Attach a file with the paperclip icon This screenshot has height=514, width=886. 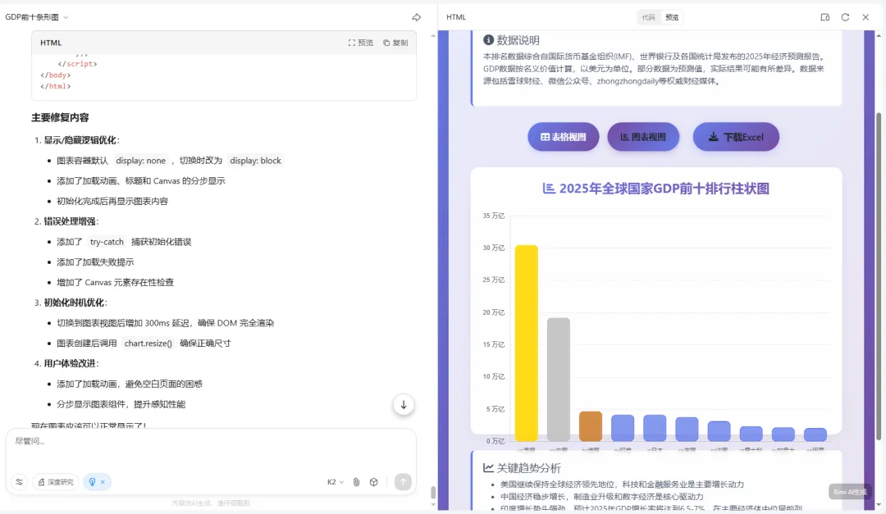[x=356, y=482]
